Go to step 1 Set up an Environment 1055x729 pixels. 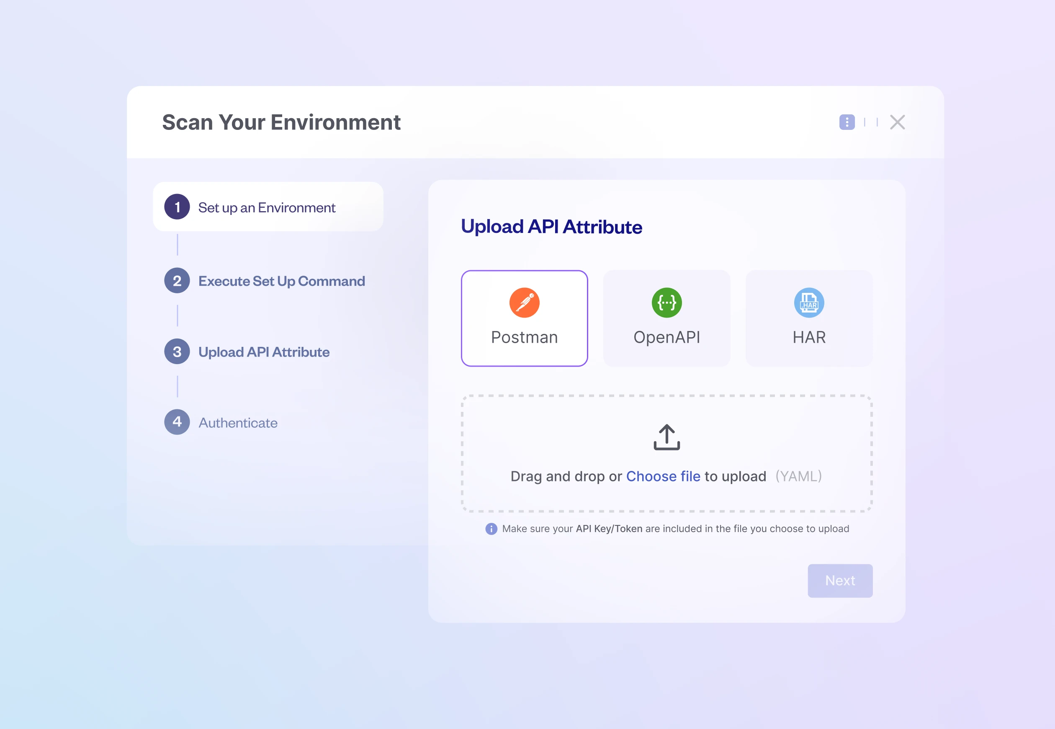268,207
